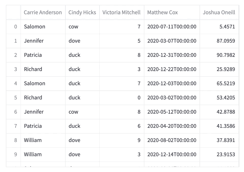Screen dimensions: 244x172
Task: Click the Carrie Anderson column header
Action: tap(43, 12)
